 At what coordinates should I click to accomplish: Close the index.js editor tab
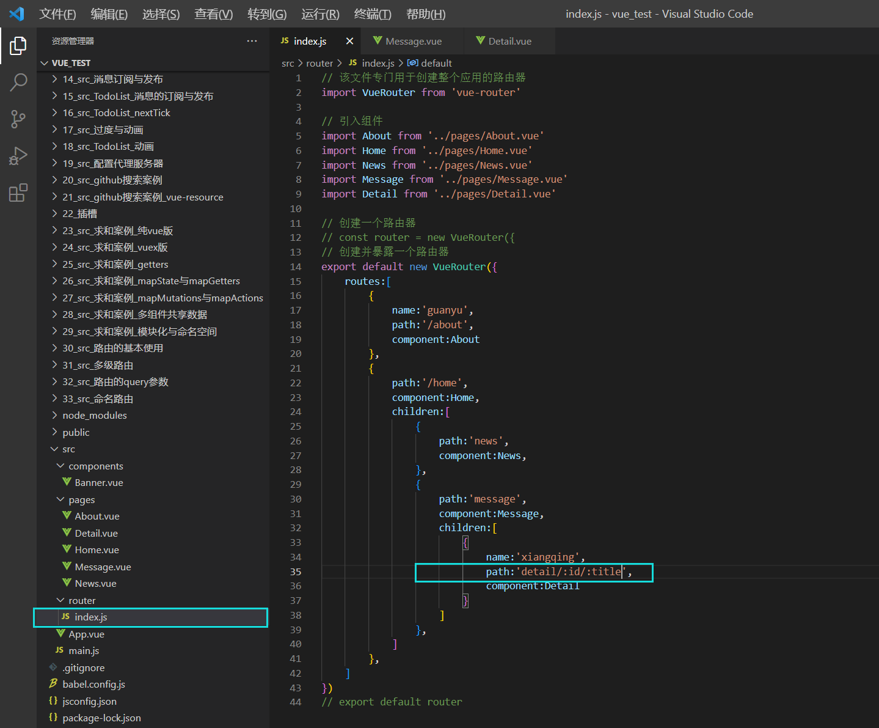(349, 41)
